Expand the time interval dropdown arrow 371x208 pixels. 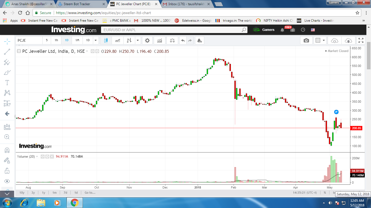coord(95,40)
